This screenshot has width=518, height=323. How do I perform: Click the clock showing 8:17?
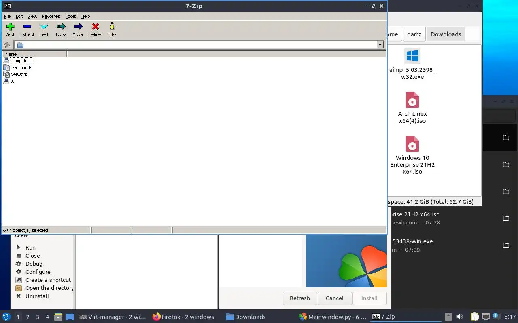(510, 317)
